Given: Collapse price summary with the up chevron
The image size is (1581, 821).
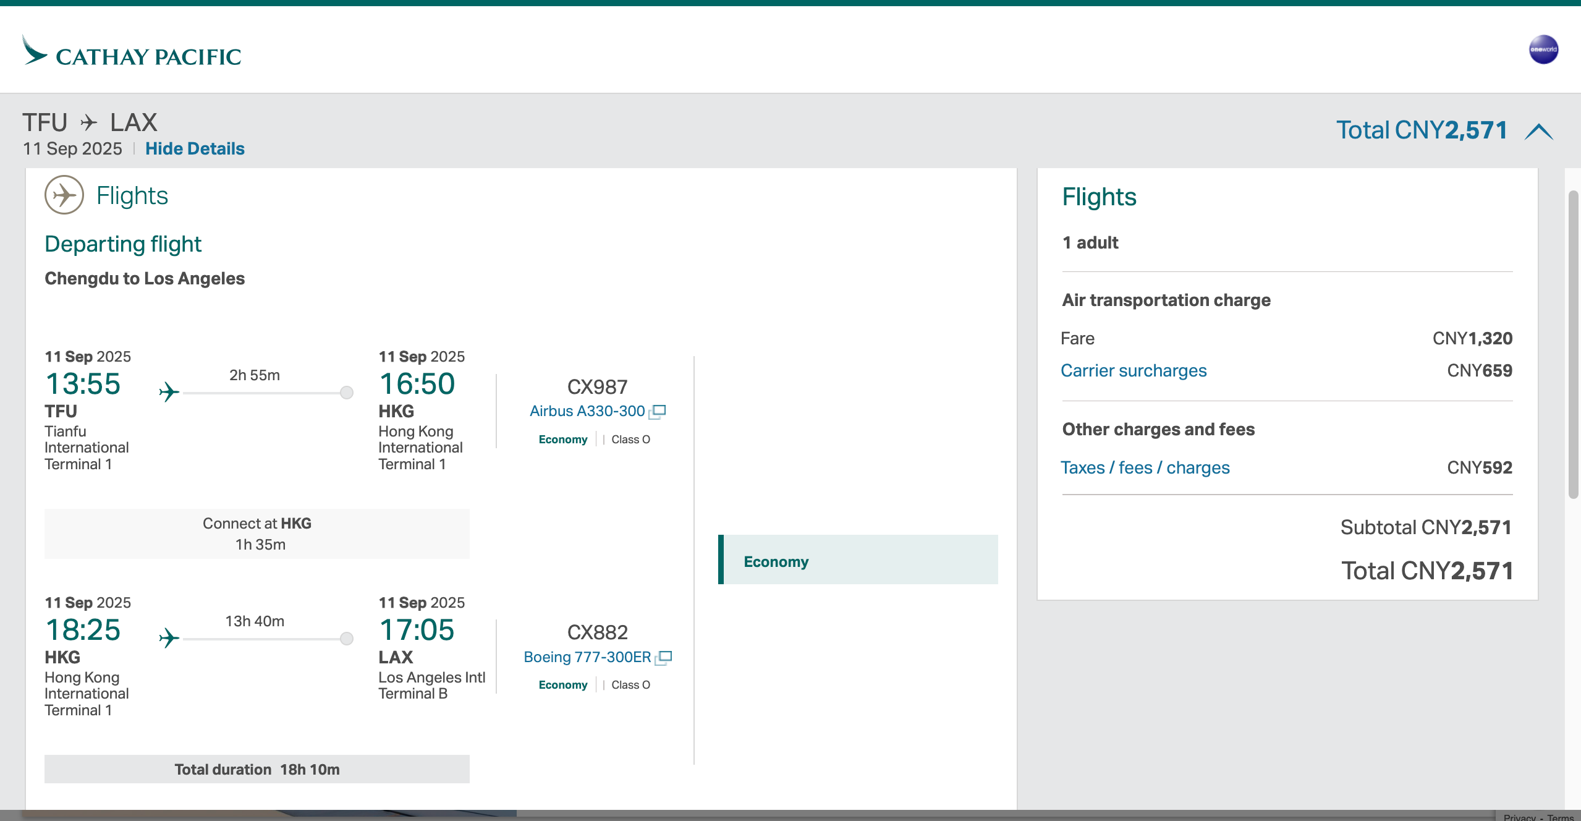Looking at the screenshot, I should point(1538,132).
